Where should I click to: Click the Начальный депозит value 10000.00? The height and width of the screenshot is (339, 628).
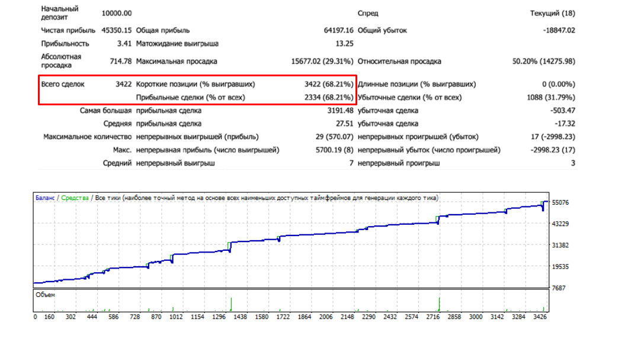pyautogui.click(x=117, y=13)
